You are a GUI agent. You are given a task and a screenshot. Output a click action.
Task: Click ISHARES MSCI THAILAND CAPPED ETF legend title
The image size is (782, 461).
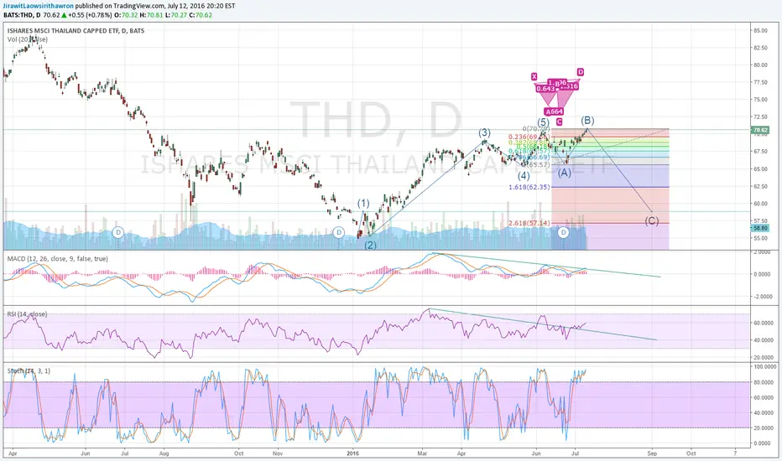[x=76, y=31]
